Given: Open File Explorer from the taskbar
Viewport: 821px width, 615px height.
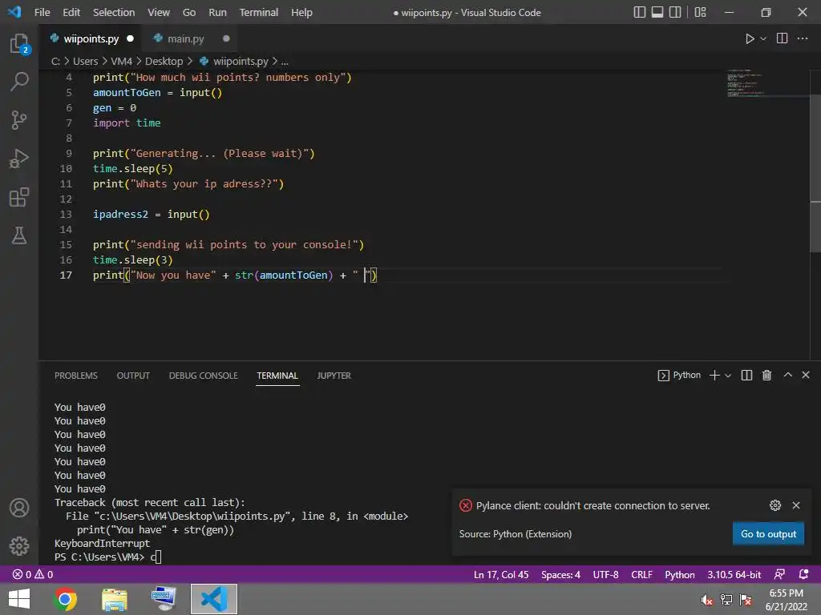Looking at the screenshot, I should pyautogui.click(x=114, y=599).
